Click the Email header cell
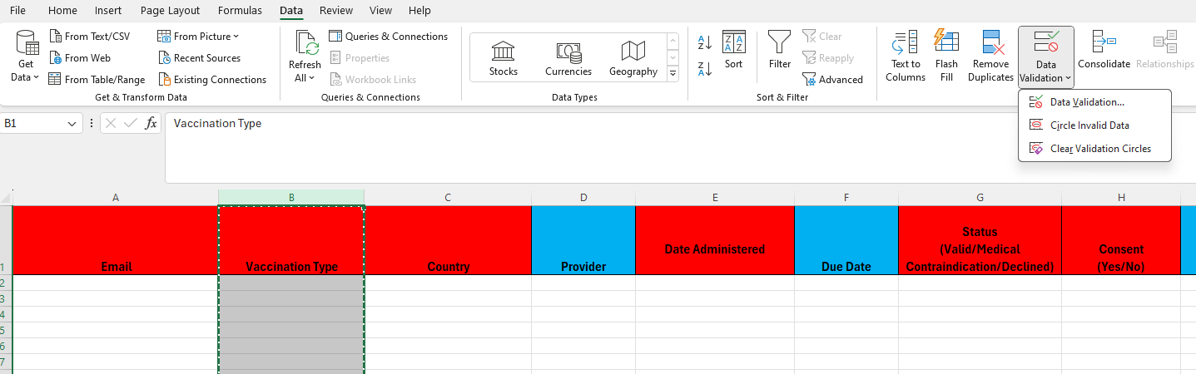1196x374 pixels. 116,240
